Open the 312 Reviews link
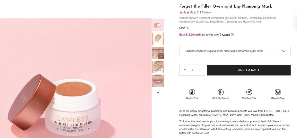The image size is (297, 138). point(204,12)
